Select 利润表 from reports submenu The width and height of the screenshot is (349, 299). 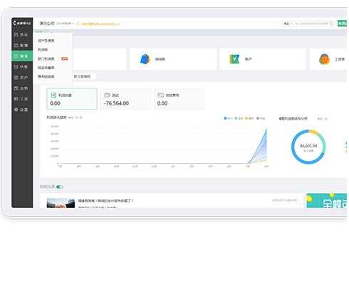pos(43,50)
